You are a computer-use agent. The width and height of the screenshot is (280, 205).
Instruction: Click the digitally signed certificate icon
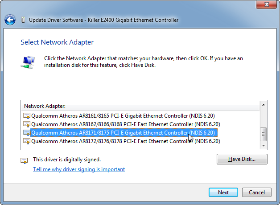(x=24, y=161)
